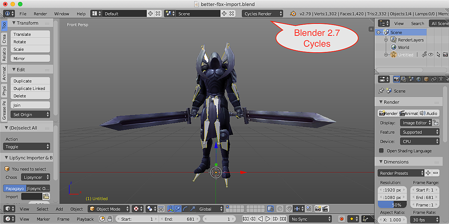
Task: Expand the RenderLayers tree item
Action: tap(386, 40)
